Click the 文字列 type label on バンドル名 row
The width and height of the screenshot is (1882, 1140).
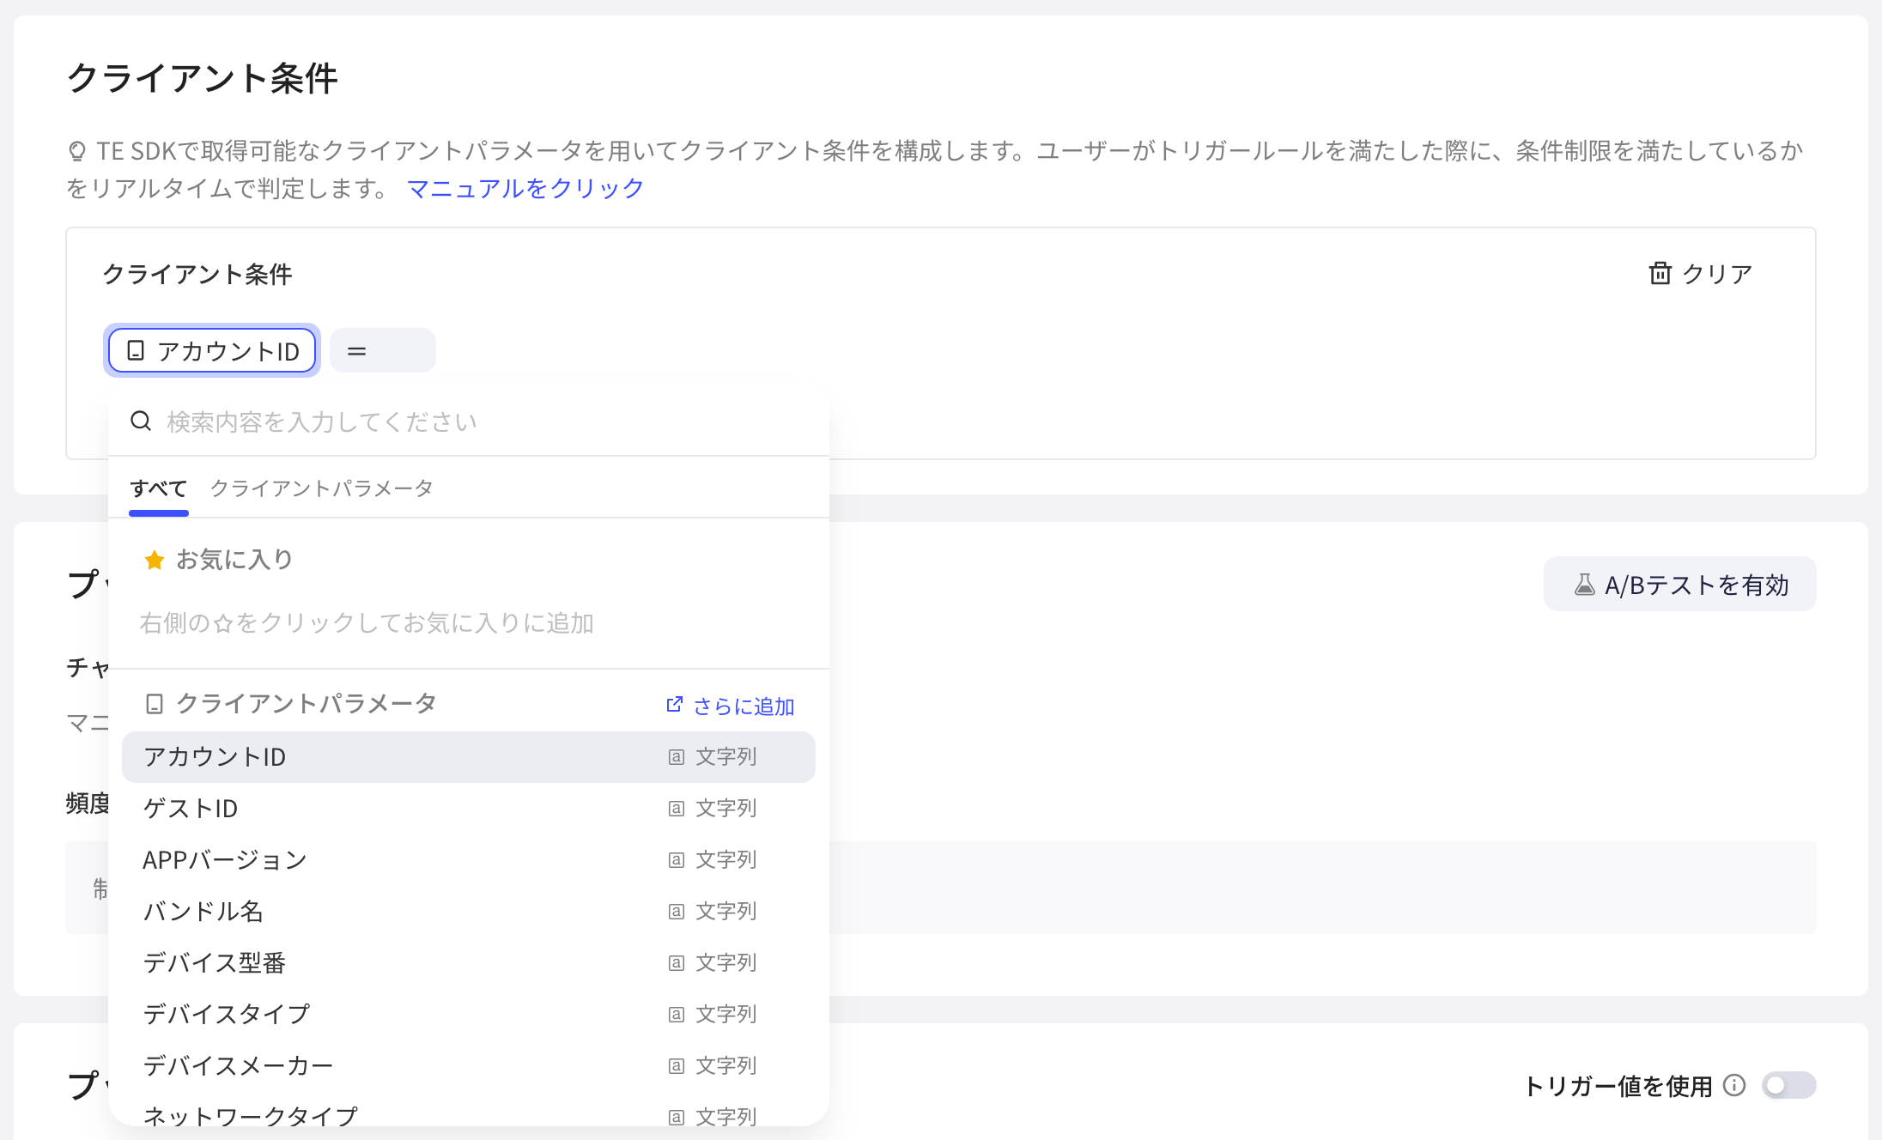point(726,912)
